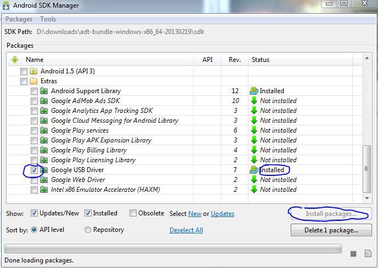
Task: Open the SDK Manager log icon
Action: [368, 254]
